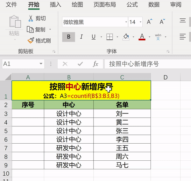The width and height of the screenshot is (191, 181).
Task: Click cell containing 马七
Action: [122, 165]
